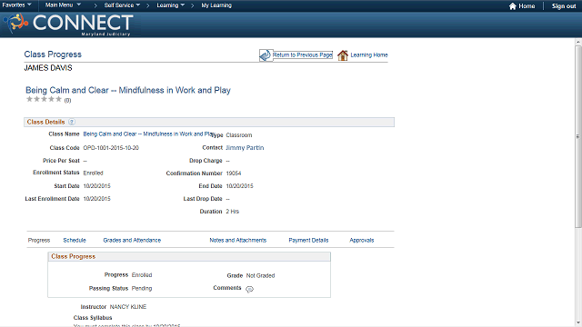
Task: Click confirmation number 19054
Action: click(x=234, y=173)
